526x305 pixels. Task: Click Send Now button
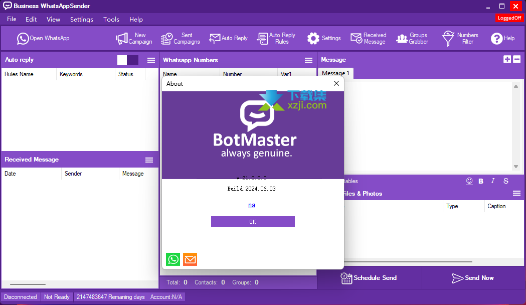tap(473, 278)
